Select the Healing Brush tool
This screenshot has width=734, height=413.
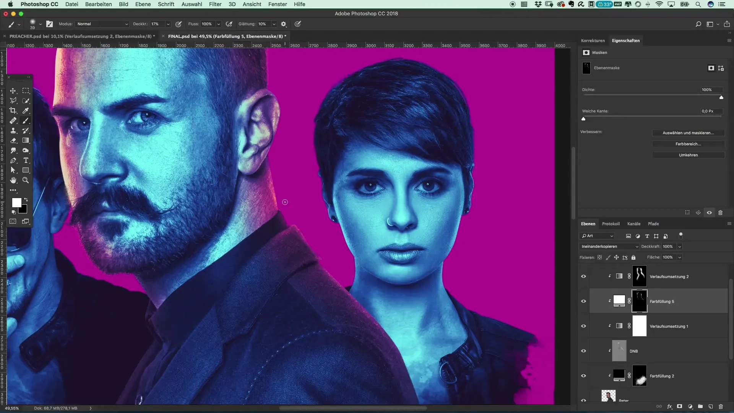pyautogui.click(x=13, y=120)
